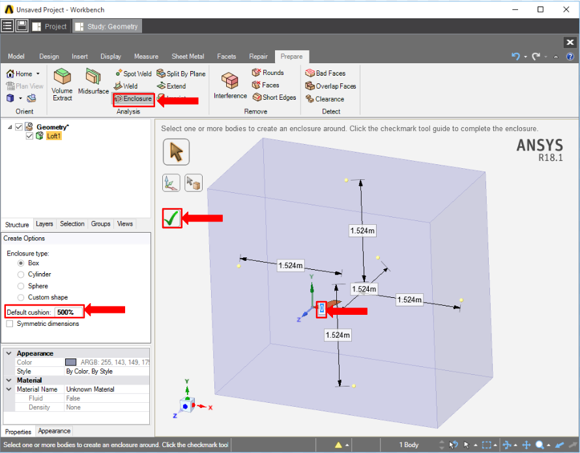Select the Box enclosure type
Viewport: 580px width, 453px height.
coord(21,263)
